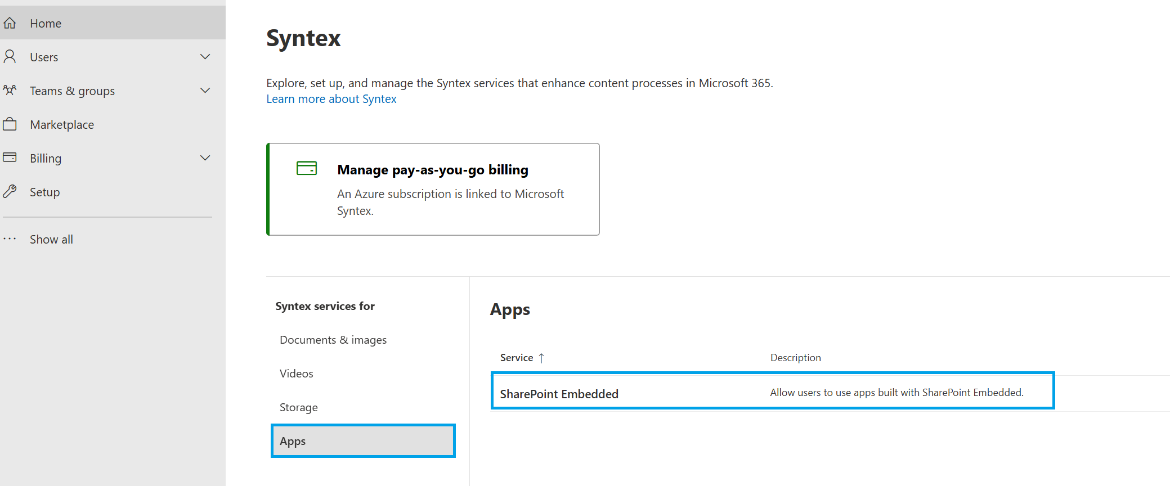Switch to the Videos services tab

pos(297,373)
